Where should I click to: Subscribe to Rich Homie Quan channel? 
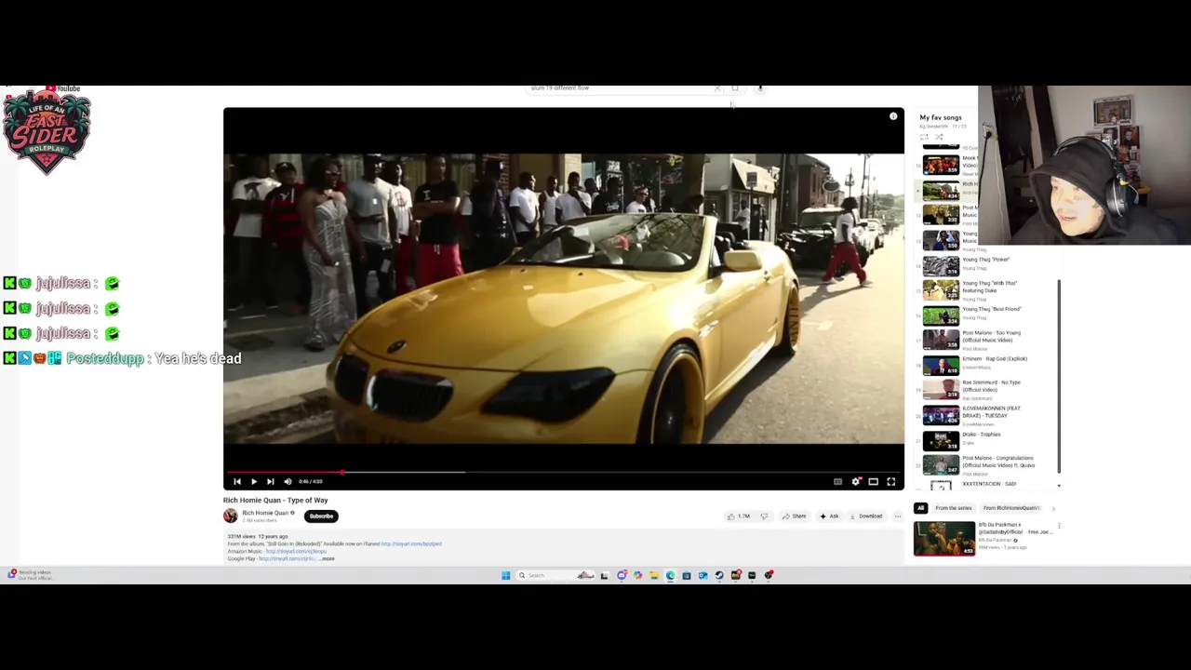tap(321, 516)
